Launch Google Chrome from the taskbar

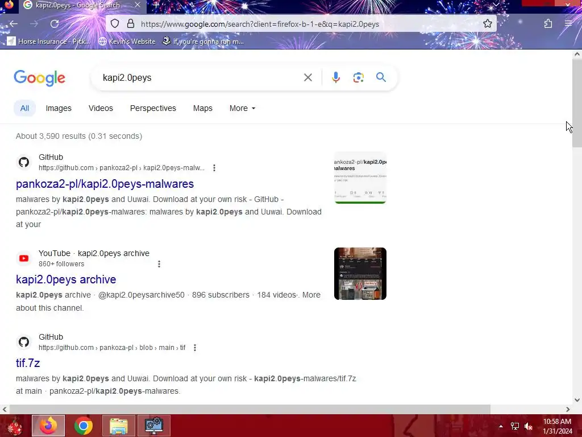pyautogui.click(x=84, y=426)
